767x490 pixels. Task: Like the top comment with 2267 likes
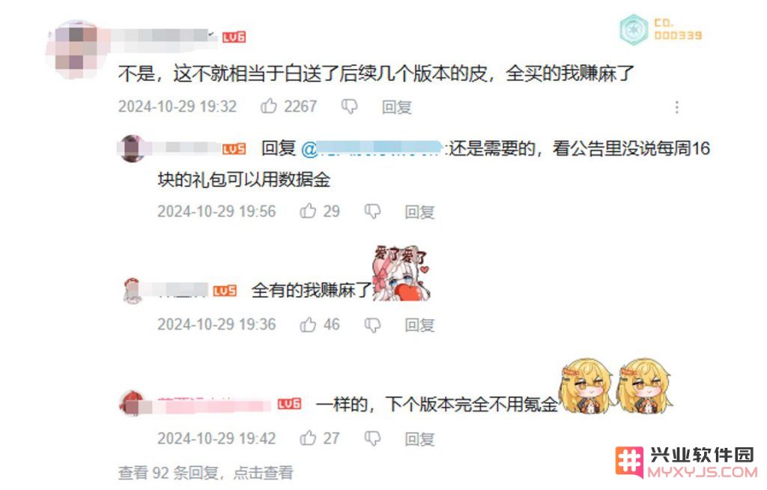point(269,106)
